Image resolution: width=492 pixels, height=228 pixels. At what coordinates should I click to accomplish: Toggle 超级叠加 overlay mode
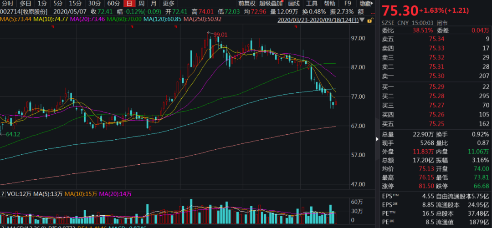[271, 3]
